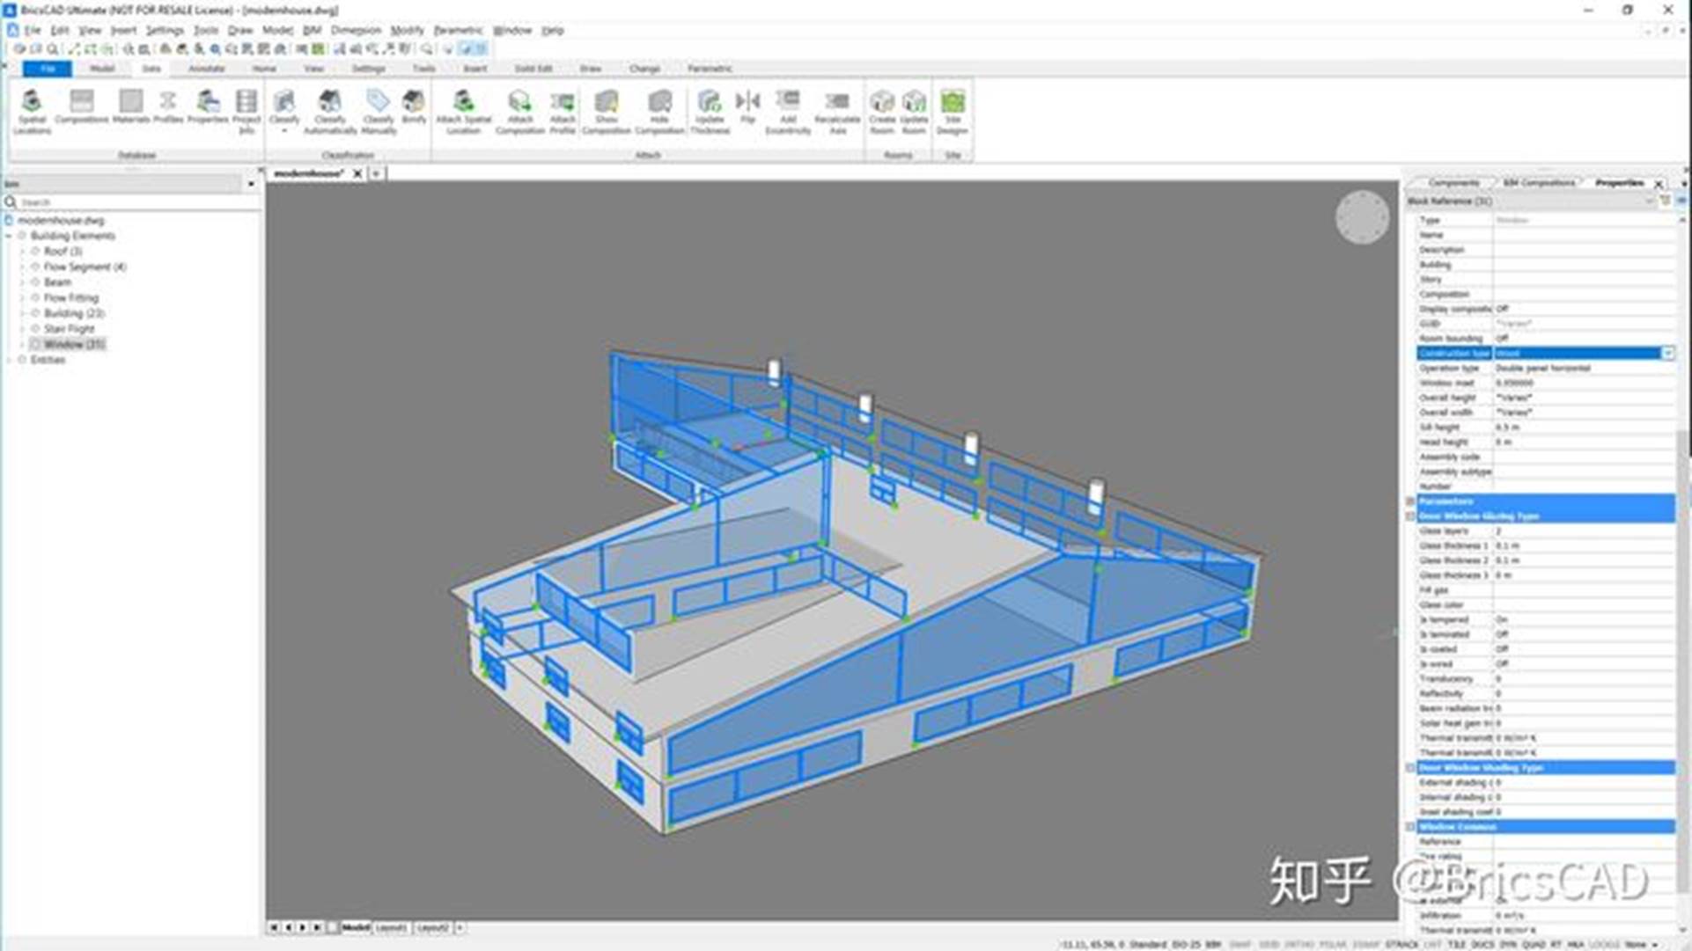The width and height of the screenshot is (1692, 951).
Task: Click Hide Composition icon
Action: click(x=659, y=111)
